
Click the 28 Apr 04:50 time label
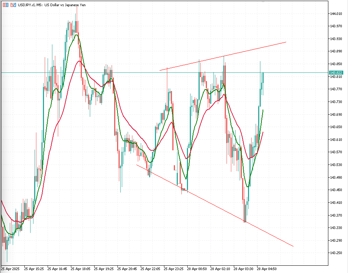coord(267,269)
